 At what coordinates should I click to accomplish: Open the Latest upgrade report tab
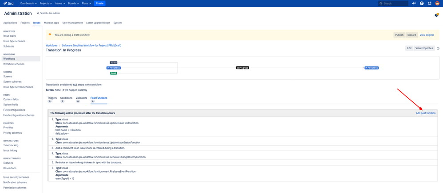click(x=98, y=23)
